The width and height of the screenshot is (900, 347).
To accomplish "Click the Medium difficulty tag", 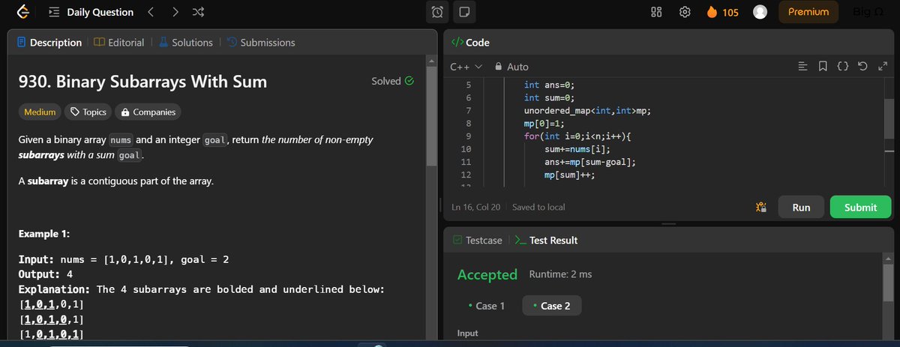I will pyautogui.click(x=40, y=112).
